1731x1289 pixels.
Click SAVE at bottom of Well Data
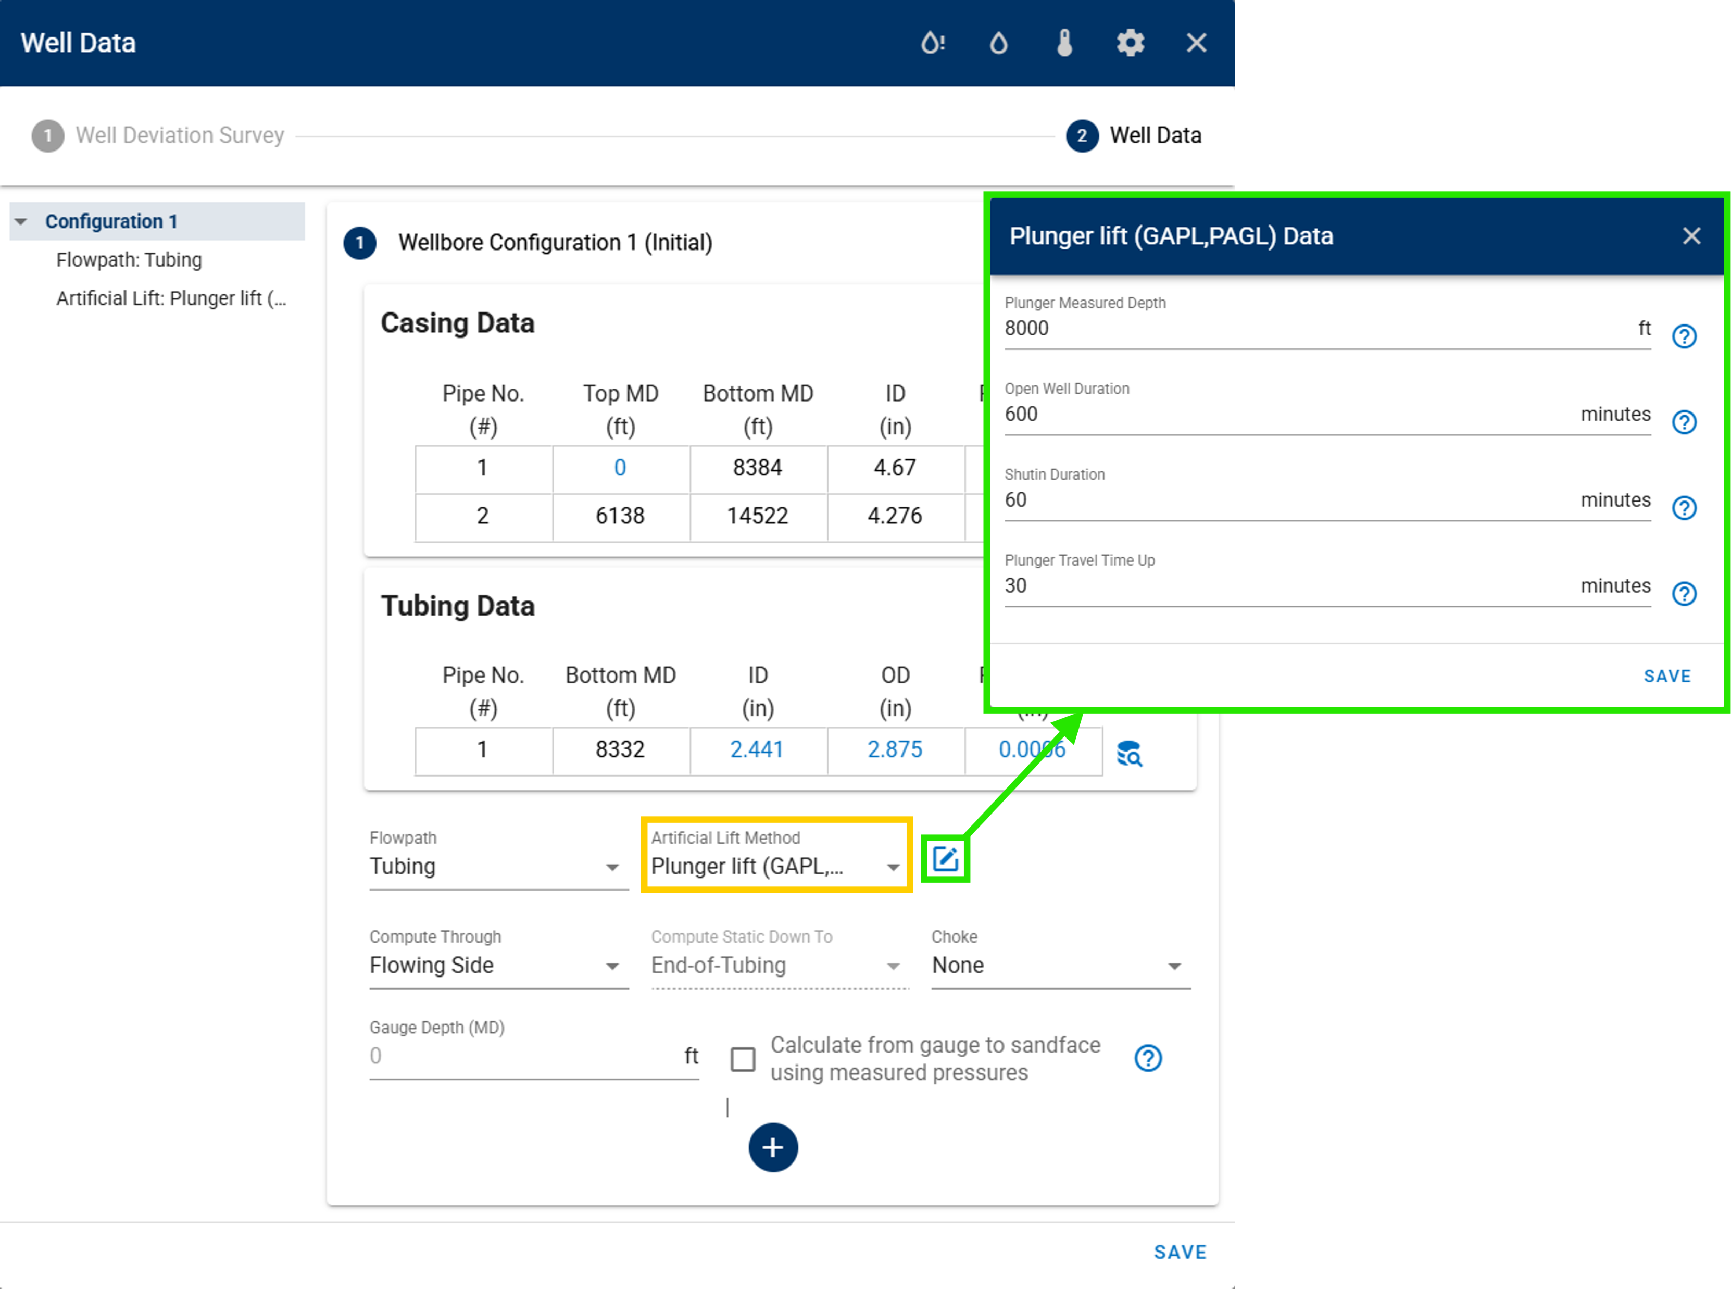(1178, 1252)
